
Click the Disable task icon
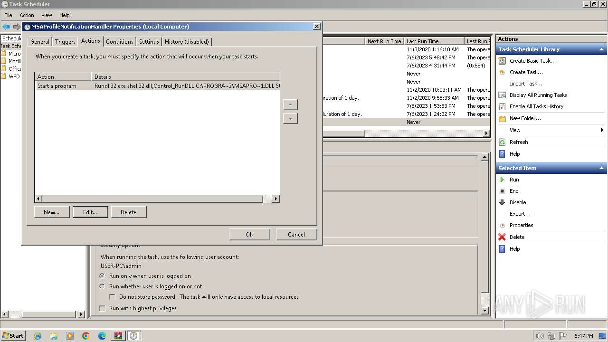point(502,202)
